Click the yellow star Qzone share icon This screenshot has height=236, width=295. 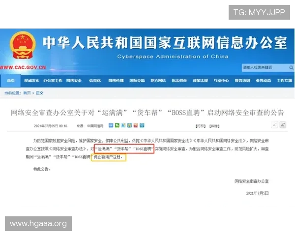click(129, 125)
